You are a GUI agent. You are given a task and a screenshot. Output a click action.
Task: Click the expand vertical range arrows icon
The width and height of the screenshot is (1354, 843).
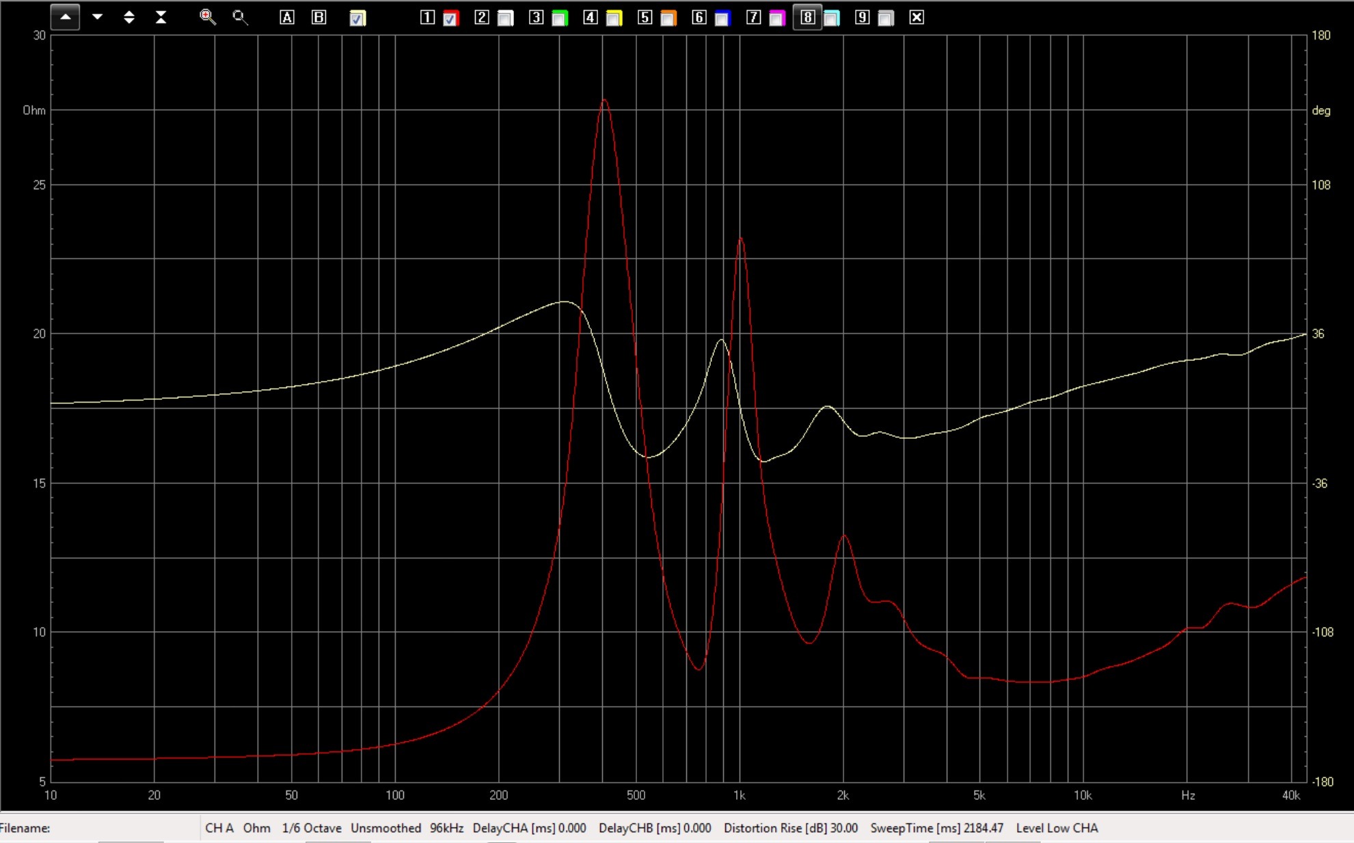pyautogui.click(x=129, y=17)
